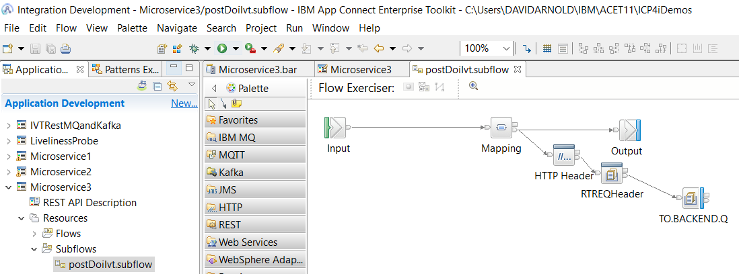Switch to the Microservice3 editor tab

point(361,70)
